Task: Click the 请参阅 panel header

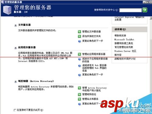Action: [x=130, y=30]
